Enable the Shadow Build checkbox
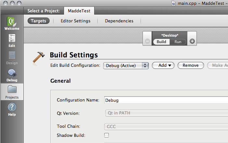 107,135
